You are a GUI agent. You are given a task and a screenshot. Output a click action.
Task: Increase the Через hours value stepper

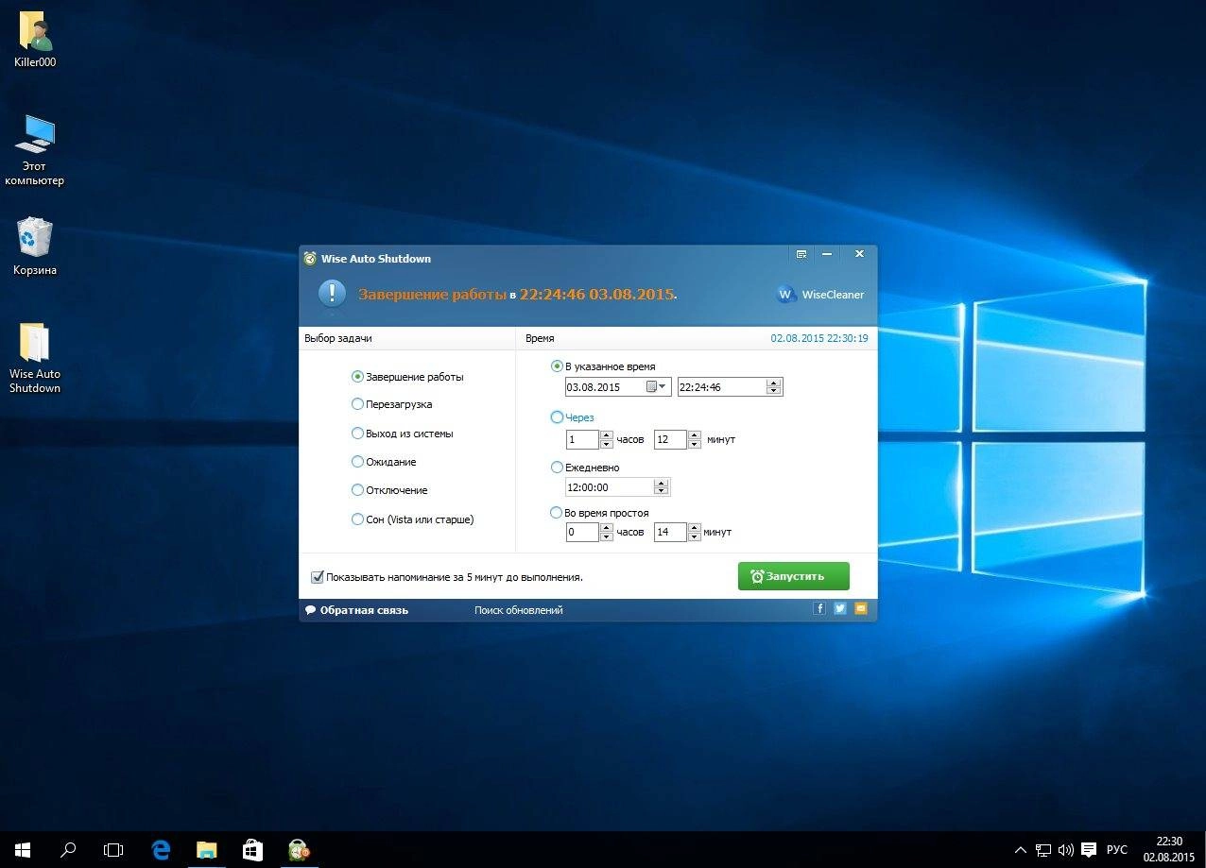click(607, 435)
